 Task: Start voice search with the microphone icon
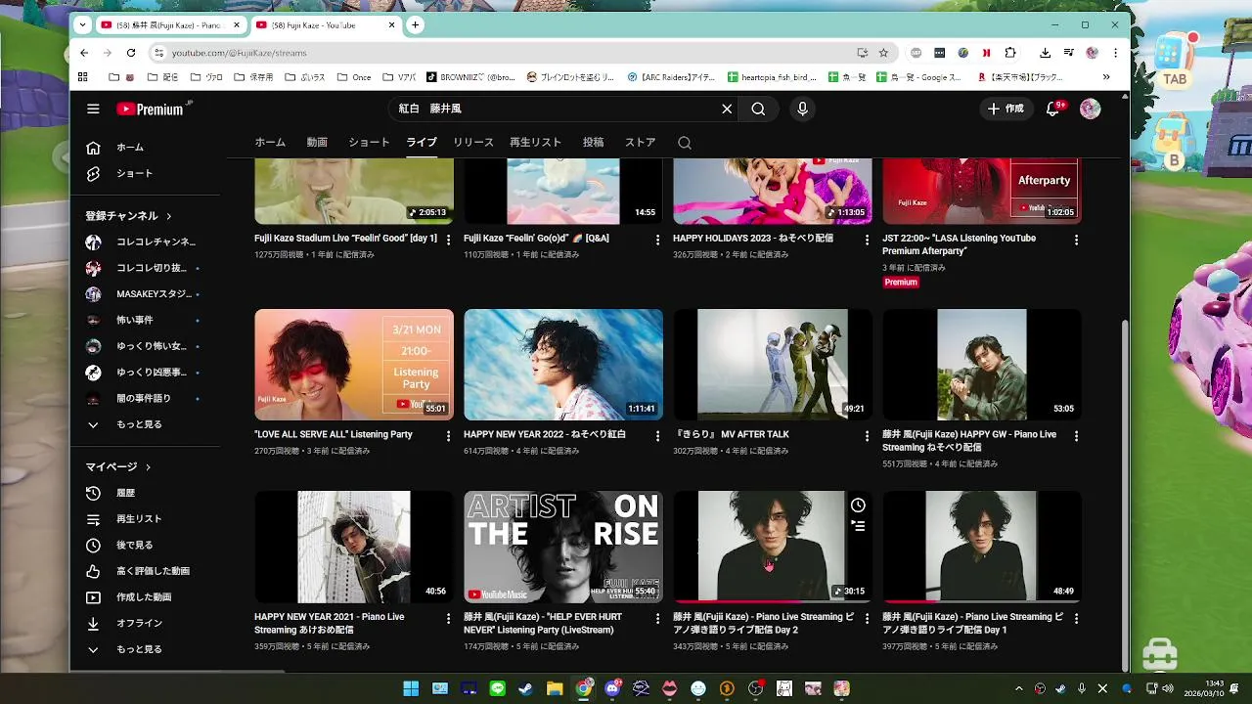click(x=802, y=110)
